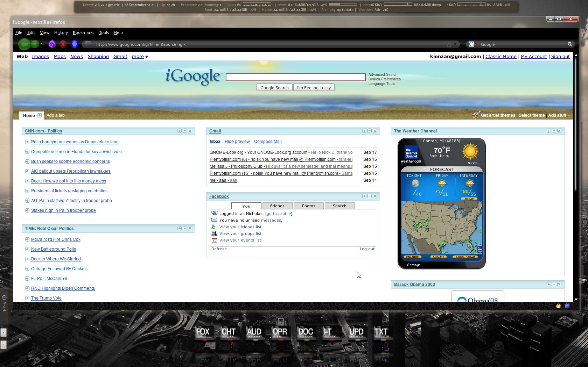Launch CHT chat app from the dock
Screen dimensions: 588x367
[228, 332]
